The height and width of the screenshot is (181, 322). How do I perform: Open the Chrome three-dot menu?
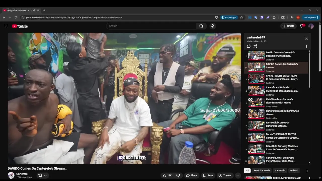[x=317, y=17]
